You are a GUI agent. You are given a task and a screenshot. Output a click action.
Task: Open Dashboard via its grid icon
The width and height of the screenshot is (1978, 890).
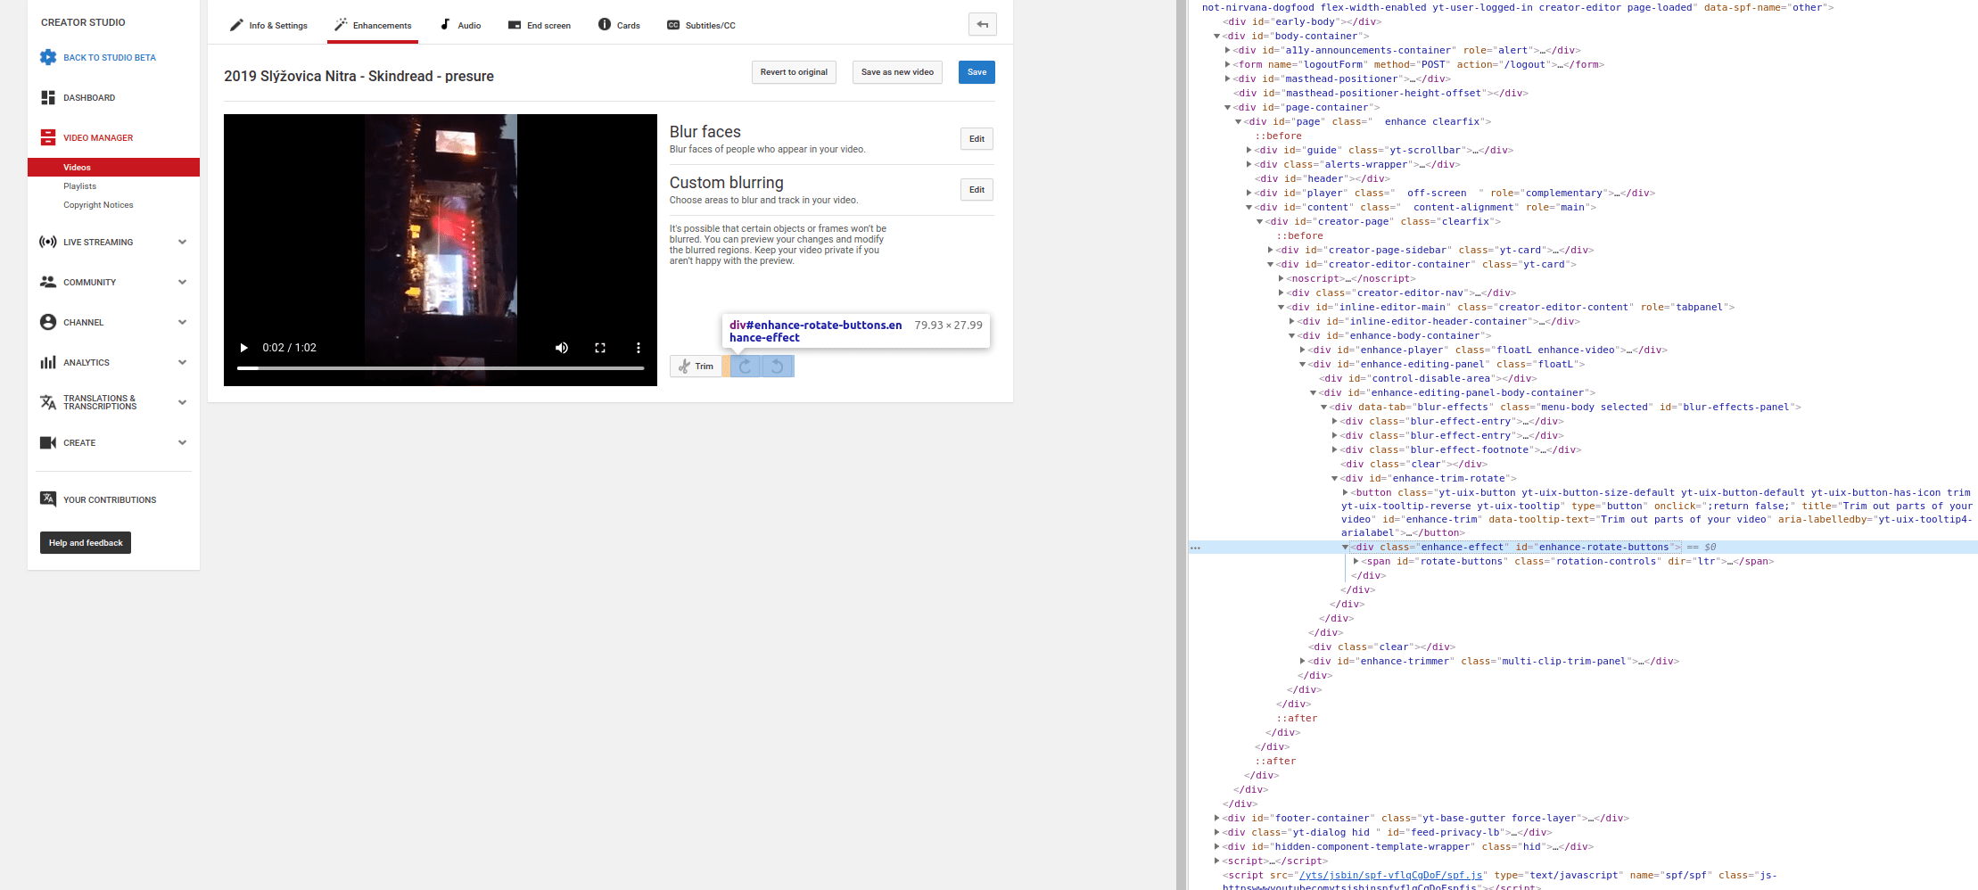tap(48, 97)
